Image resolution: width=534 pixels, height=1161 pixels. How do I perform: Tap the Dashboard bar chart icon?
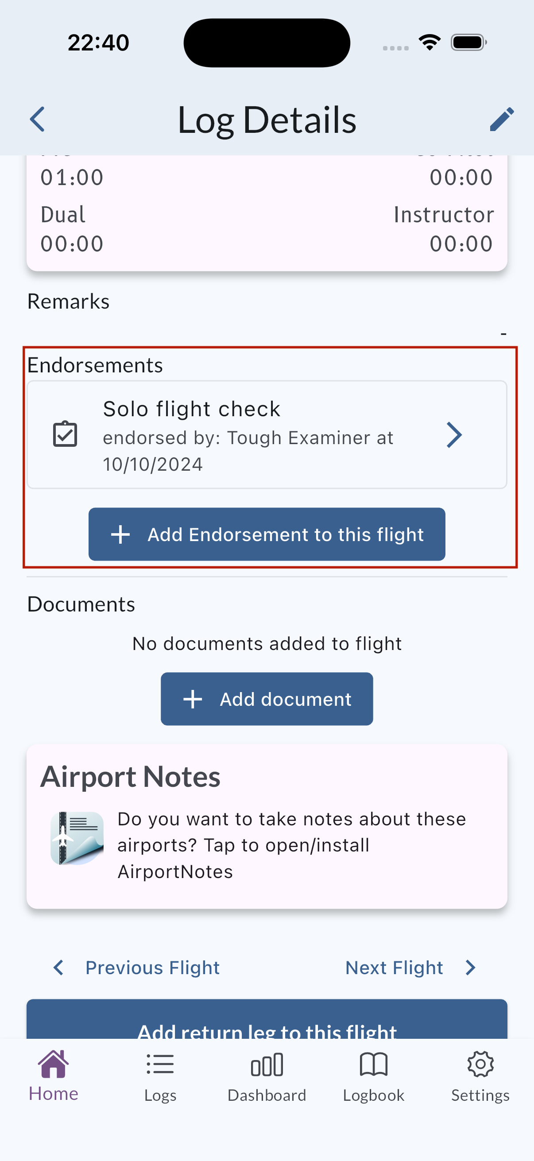tap(267, 1064)
